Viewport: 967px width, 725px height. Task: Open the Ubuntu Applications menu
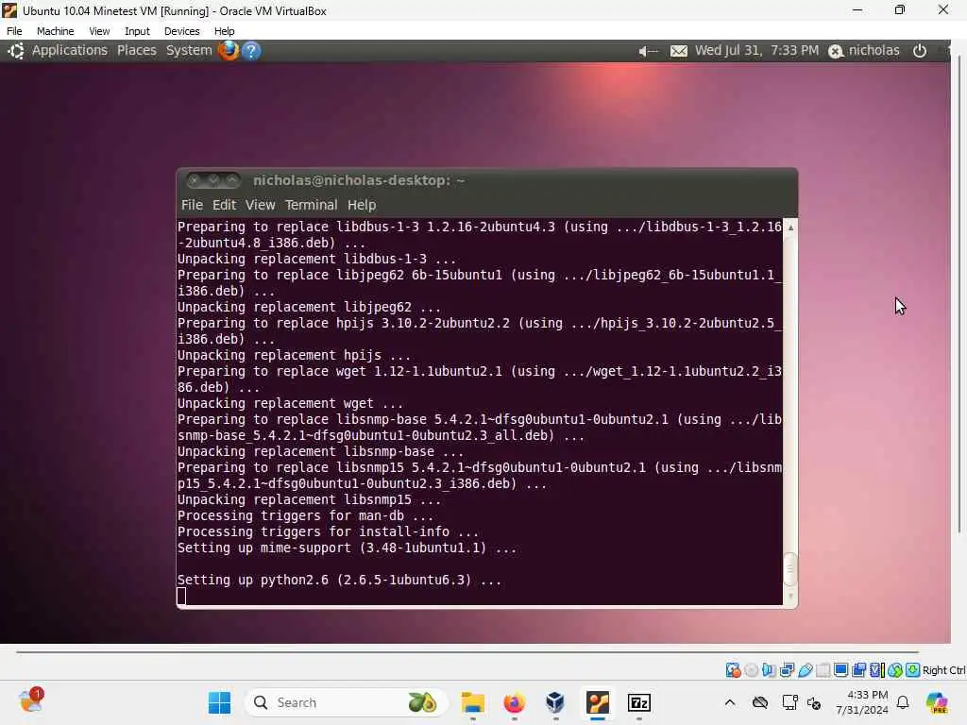[70, 51]
